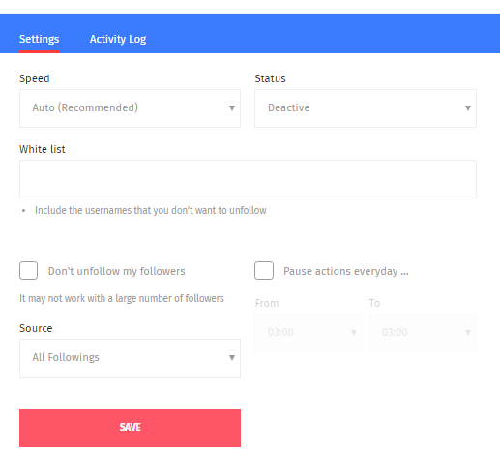This screenshot has height=457, width=500.
Task: Click the red SAVE button
Action: coord(130,428)
